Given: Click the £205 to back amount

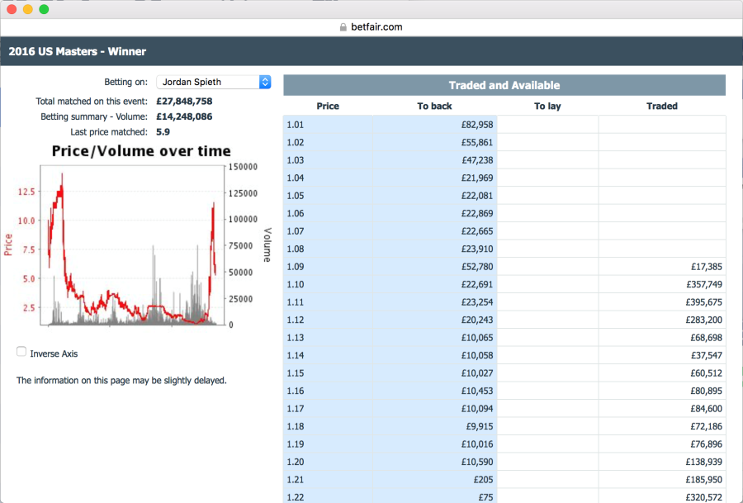Looking at the screenshot, I should coord(483,480).
